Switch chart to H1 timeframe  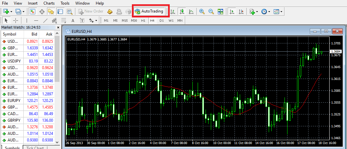coord(143,21)
